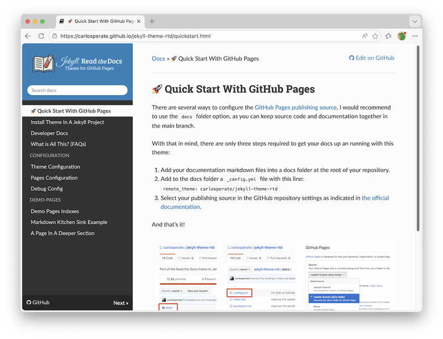This screenshot has width=443, height=339.
Task: Open a new tab with the plus button
Action: pos(152,21)
